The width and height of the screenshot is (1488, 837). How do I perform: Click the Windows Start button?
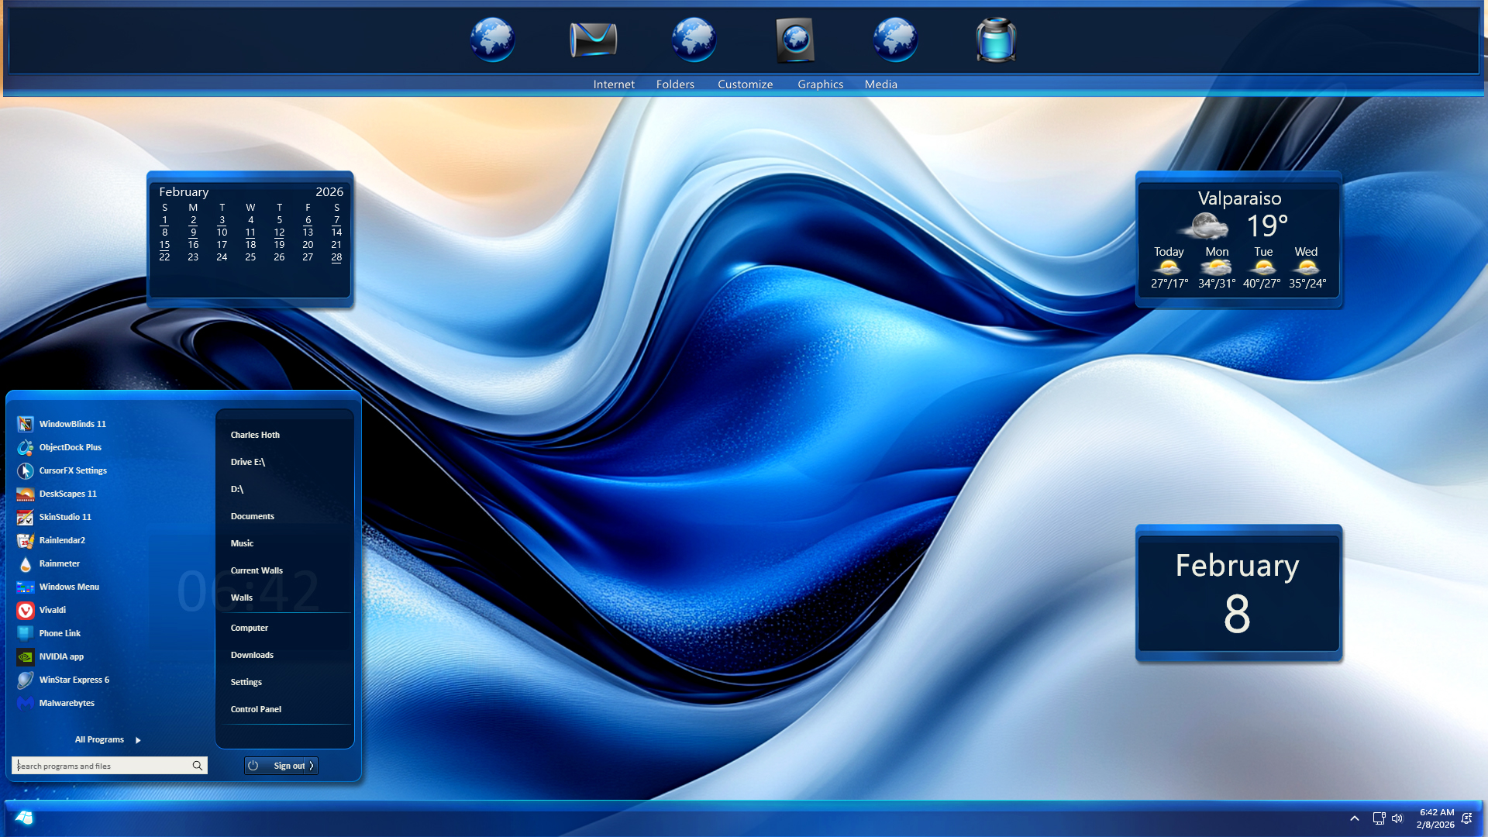(24, 818)
